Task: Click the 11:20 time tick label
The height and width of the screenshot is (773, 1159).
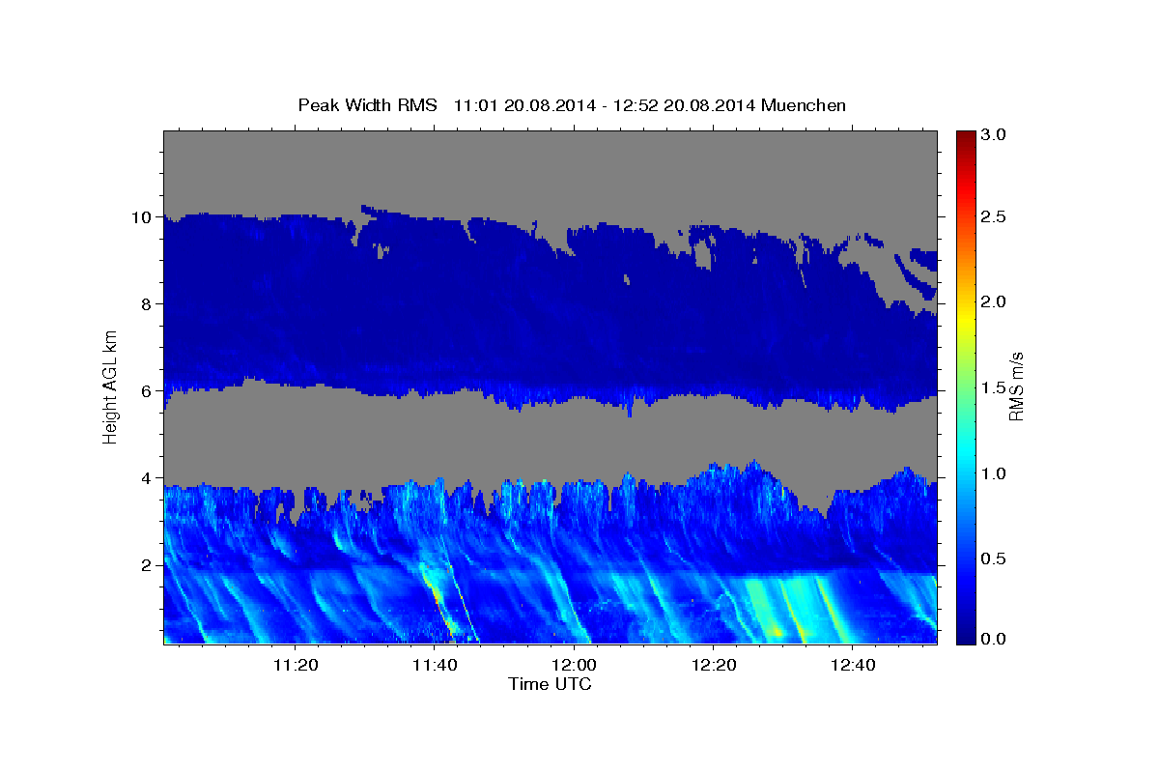Action: tap(296, 665)
